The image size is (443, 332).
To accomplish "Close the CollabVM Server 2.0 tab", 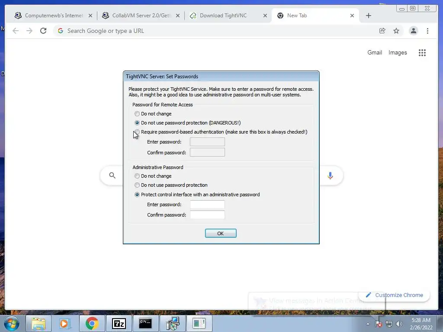I will tap(178, 16).
